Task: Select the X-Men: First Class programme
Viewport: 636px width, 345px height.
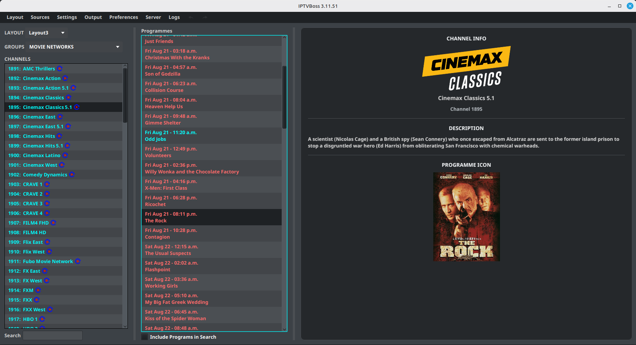Action: 212,185
